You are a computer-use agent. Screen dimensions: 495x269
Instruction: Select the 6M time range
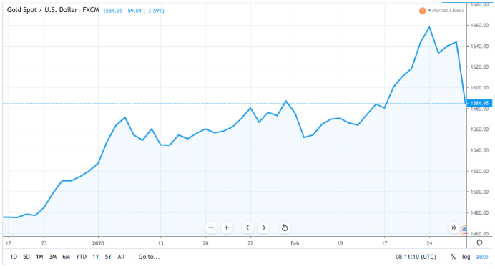[x=66, y=257]
